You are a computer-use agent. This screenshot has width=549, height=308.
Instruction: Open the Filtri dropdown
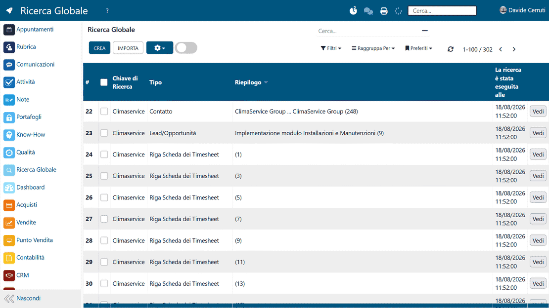(331, 48)
